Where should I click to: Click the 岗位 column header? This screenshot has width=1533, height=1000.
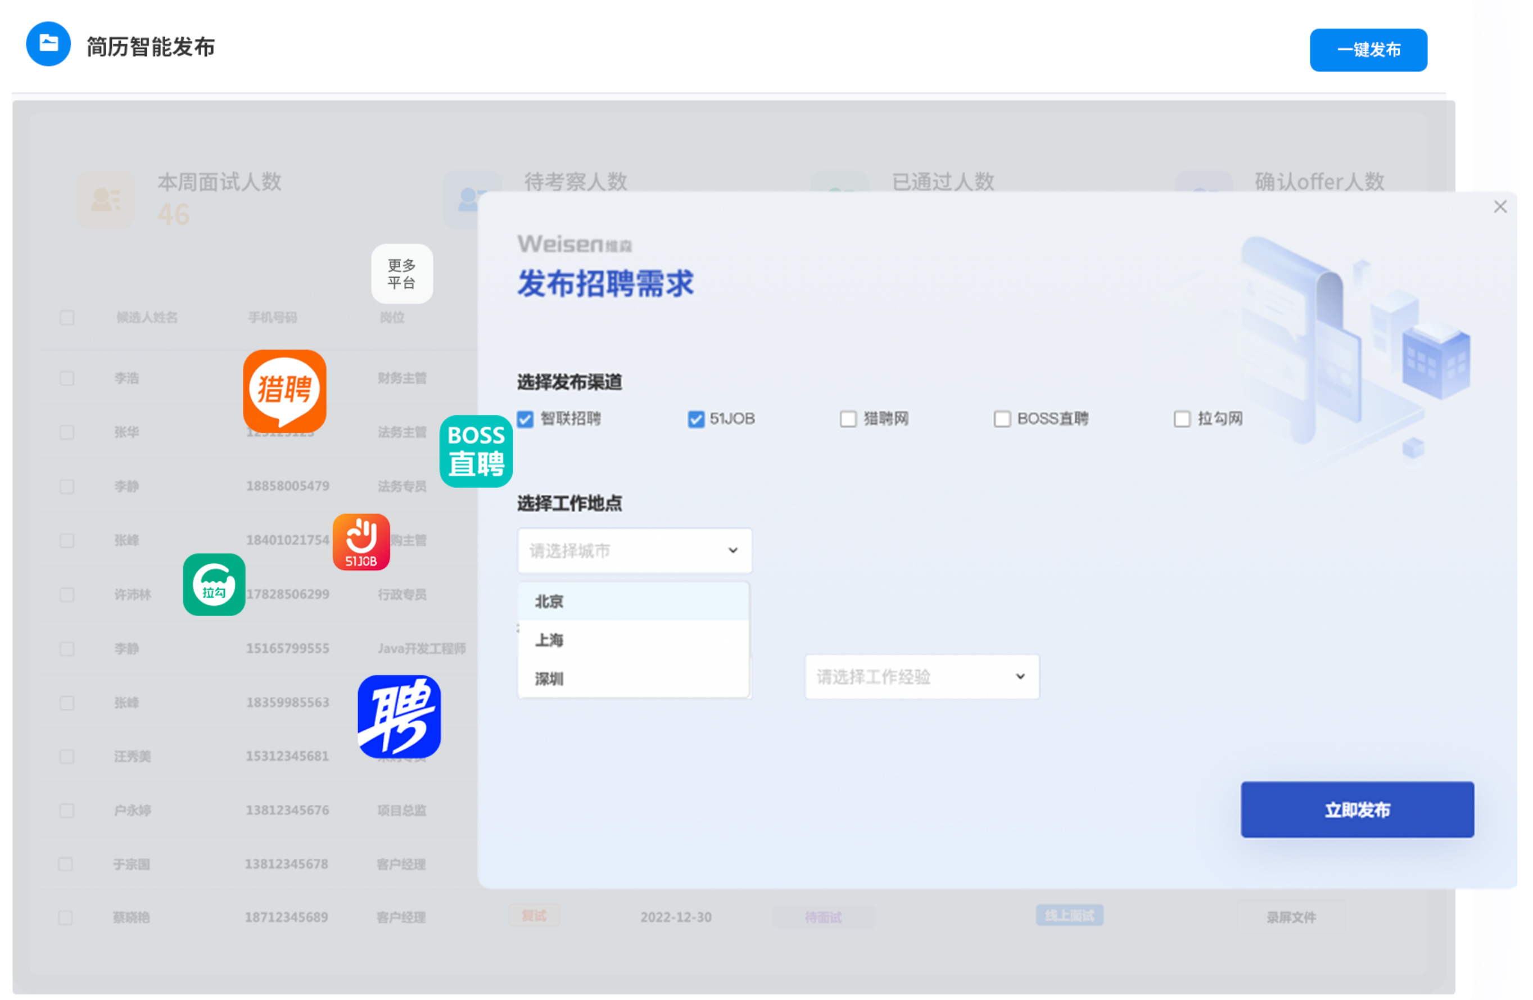tap(392, 318)
